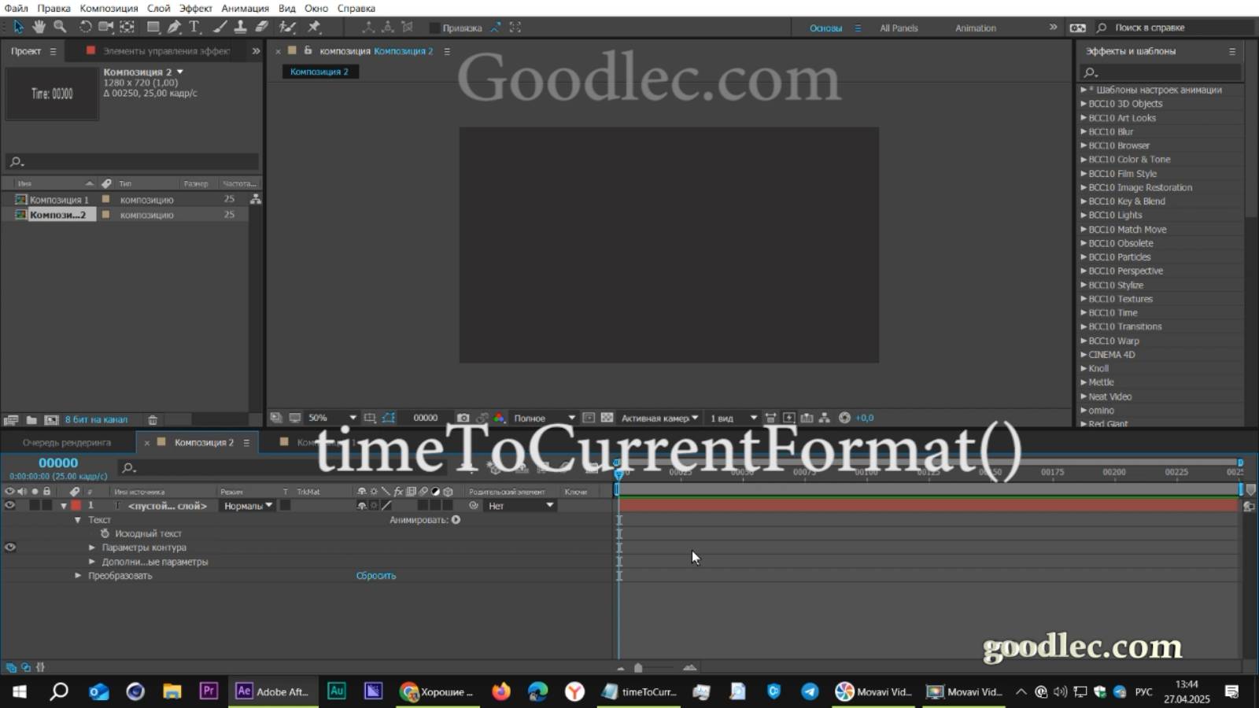Toggle visibility of the <пустой... слой> layer
Screen dimensions: 1259x708
(10, 506)
